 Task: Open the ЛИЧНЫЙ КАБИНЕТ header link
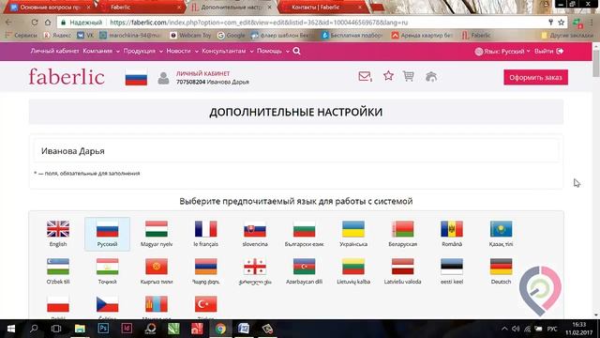click(202, 73)
